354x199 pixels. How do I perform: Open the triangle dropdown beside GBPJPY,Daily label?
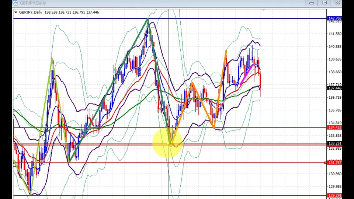click(16, 13)
